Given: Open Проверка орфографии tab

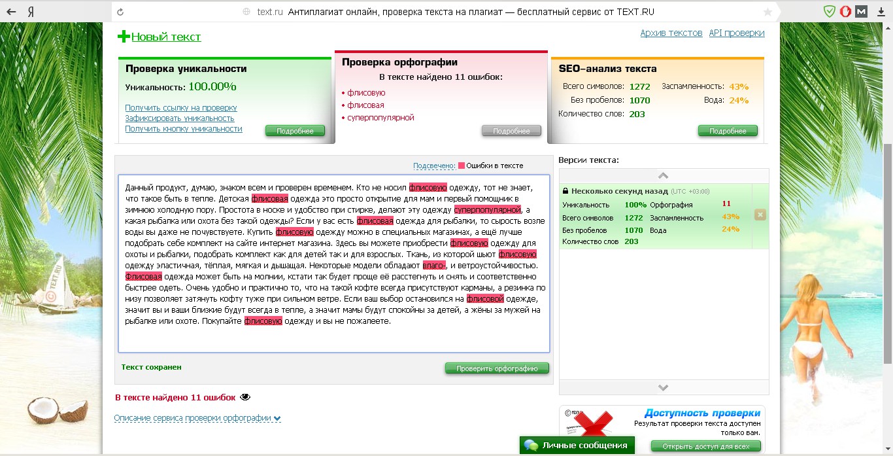Looking at the screenshot, I should [x=399, y=62].
